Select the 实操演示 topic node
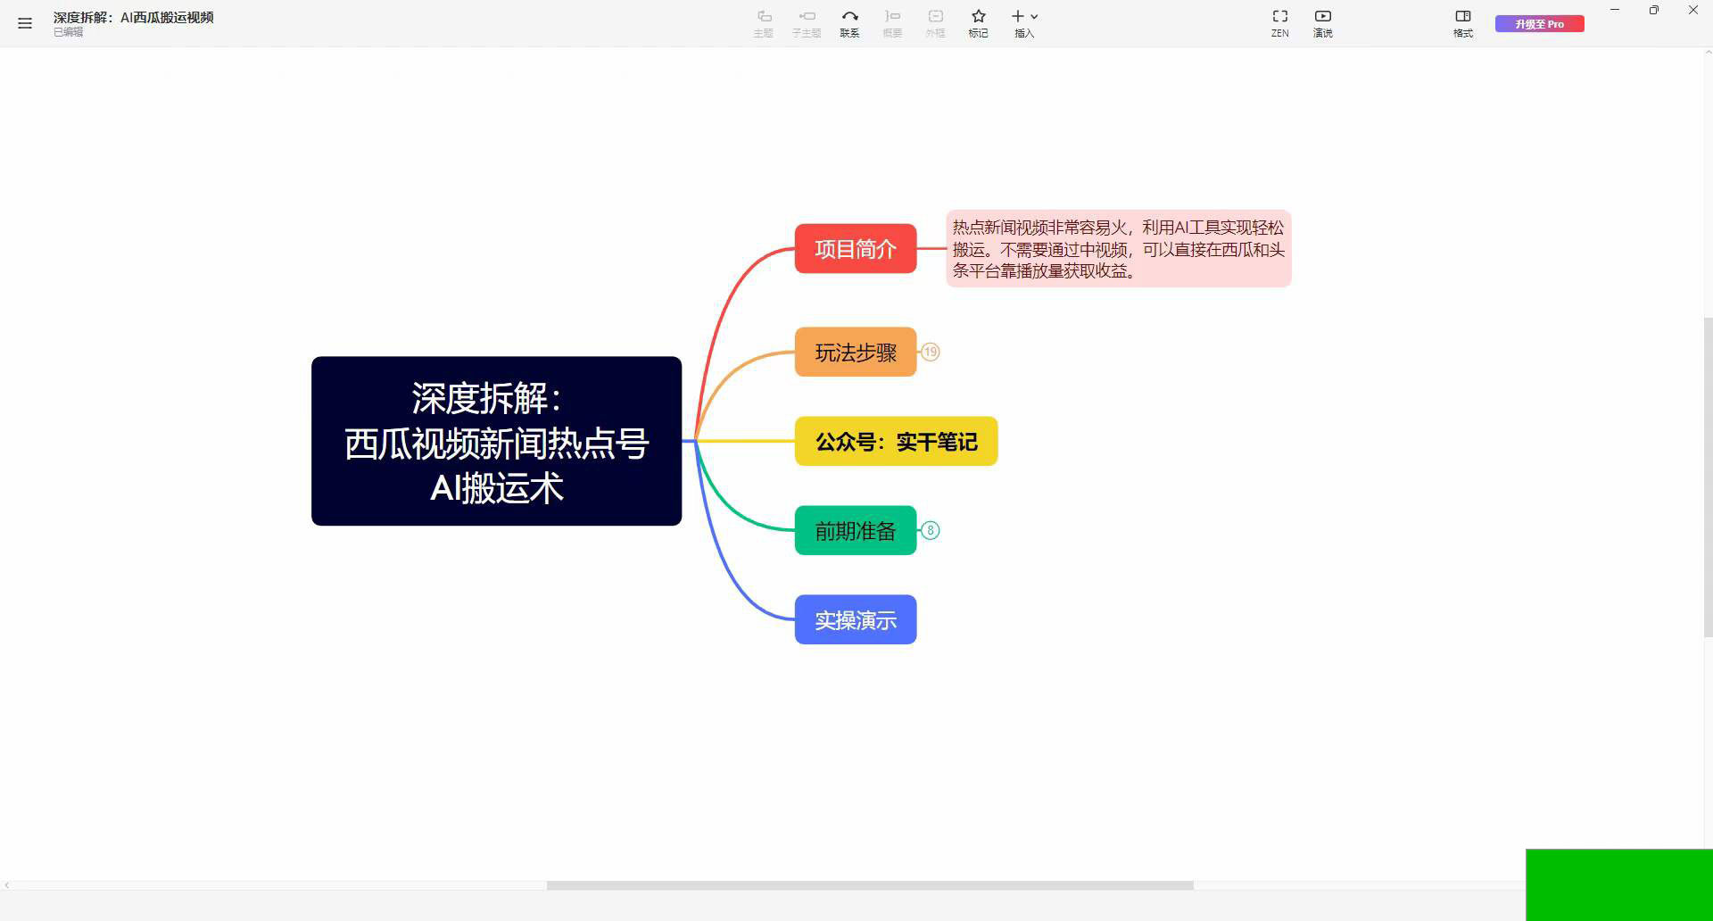The image size is (1713, 921). coord(855,618)
